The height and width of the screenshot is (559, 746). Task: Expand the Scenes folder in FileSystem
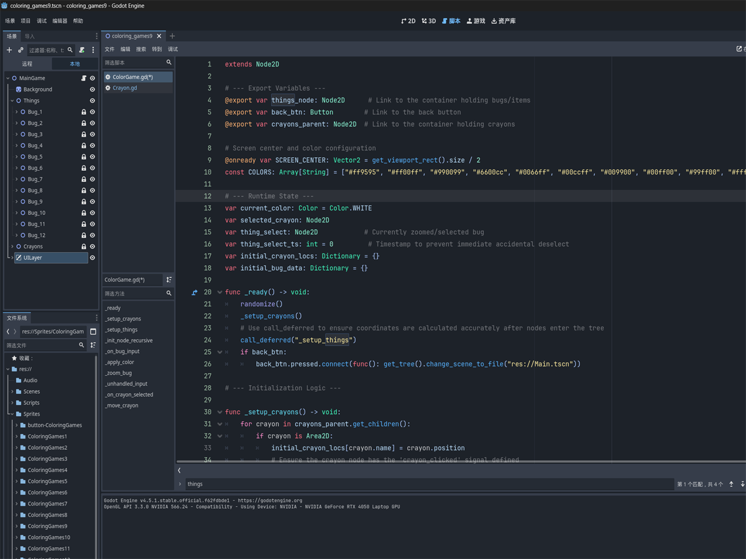click(x=12, y=392)
